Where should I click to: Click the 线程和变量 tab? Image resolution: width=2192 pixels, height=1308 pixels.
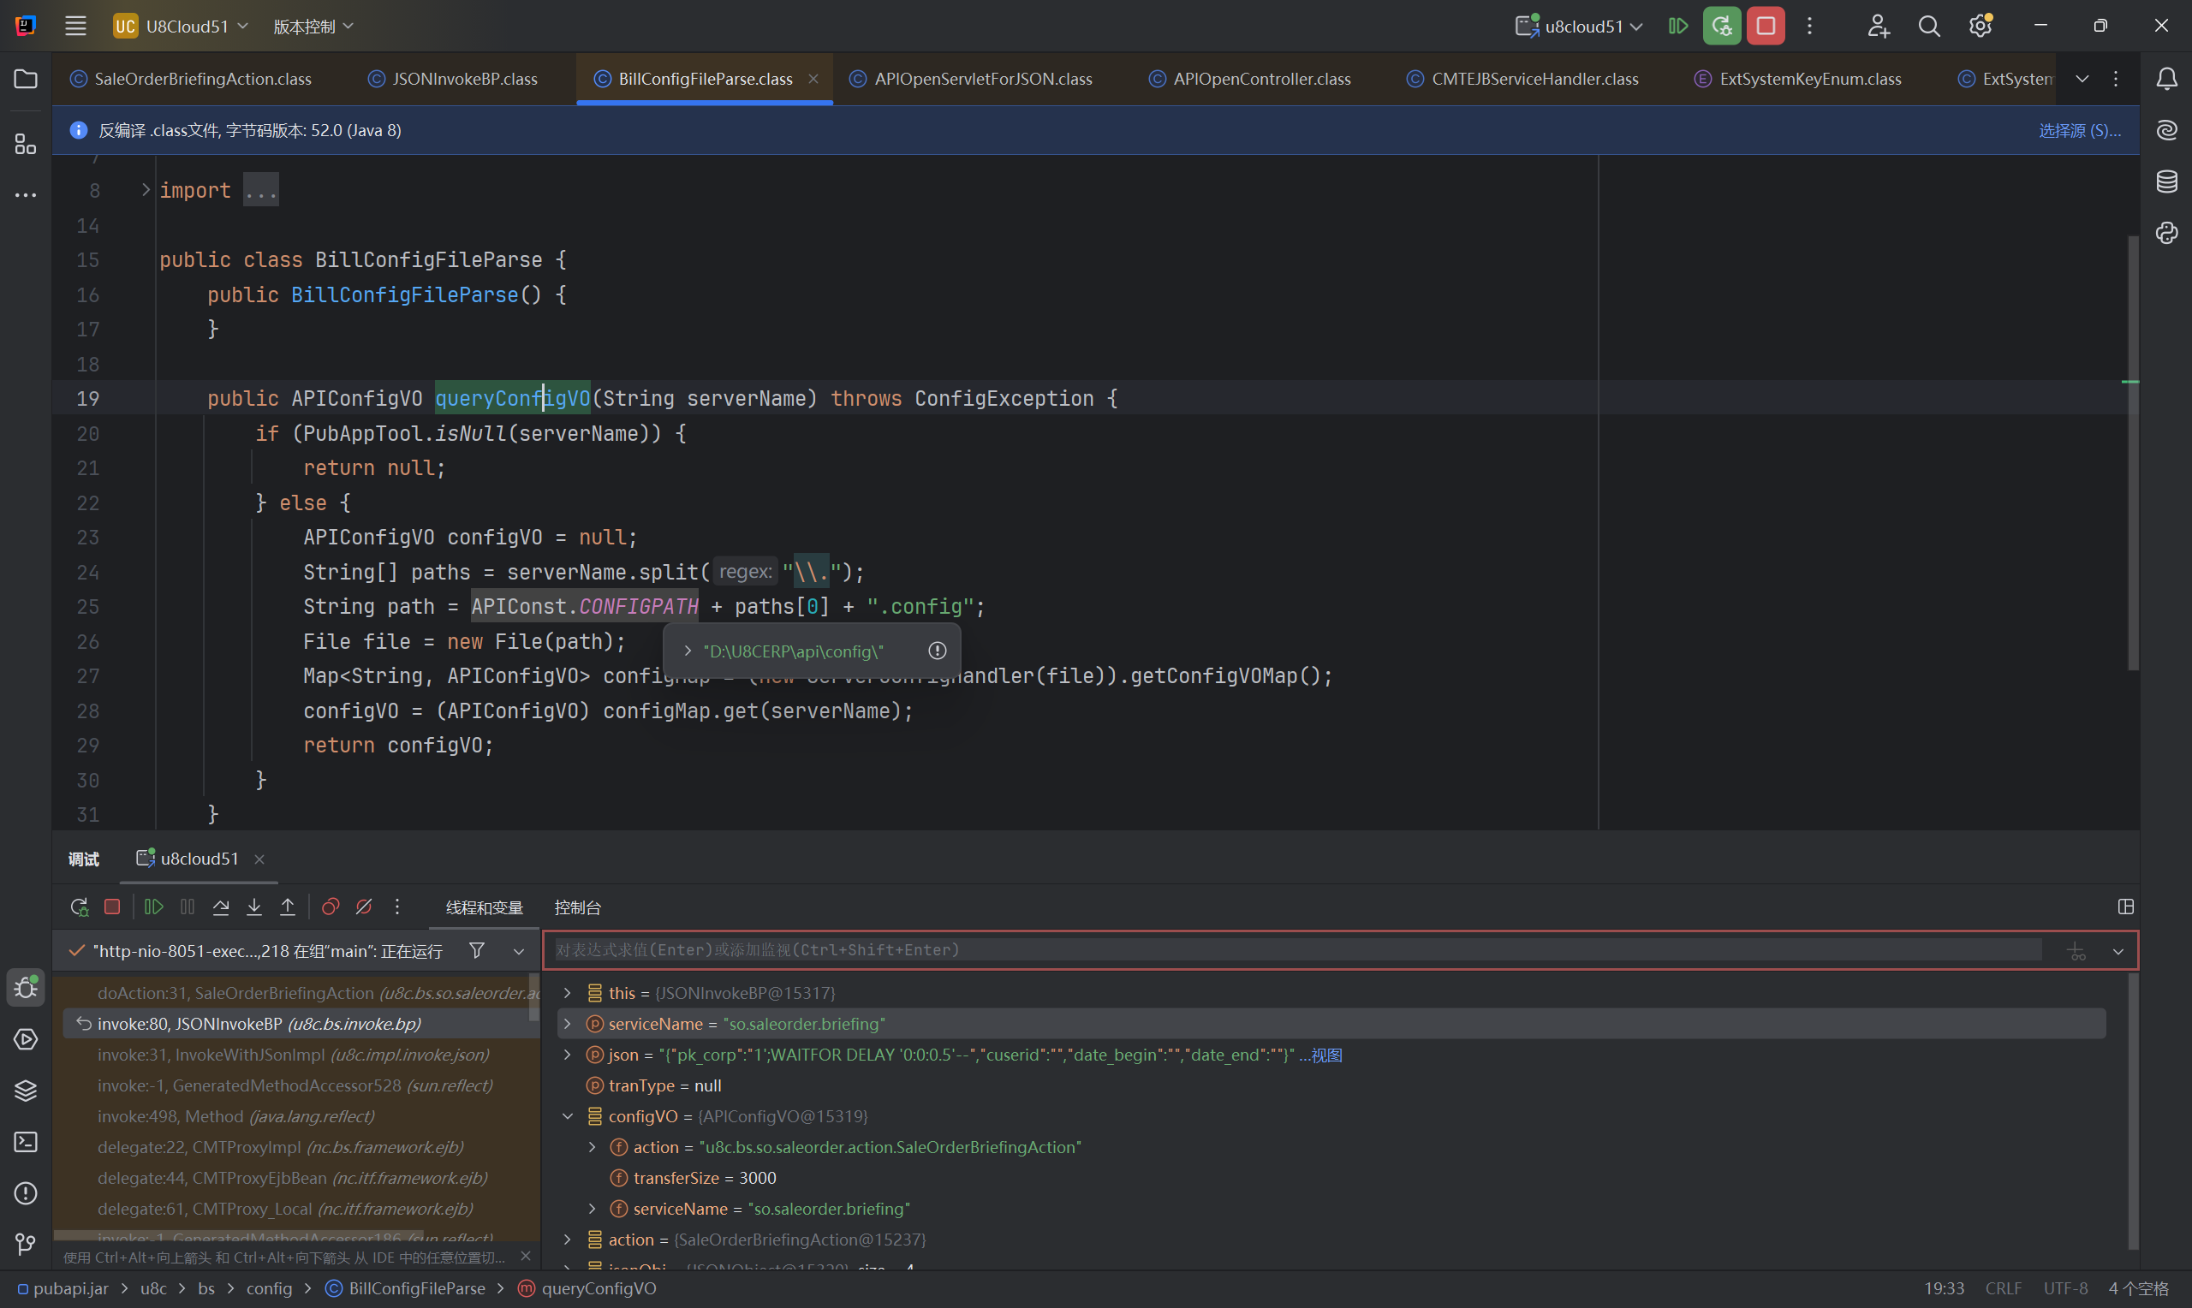484,908
